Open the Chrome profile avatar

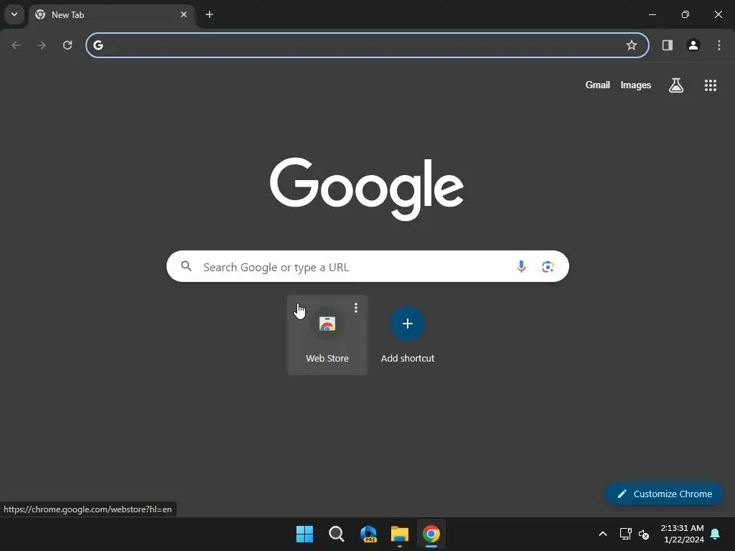(693, 45)
